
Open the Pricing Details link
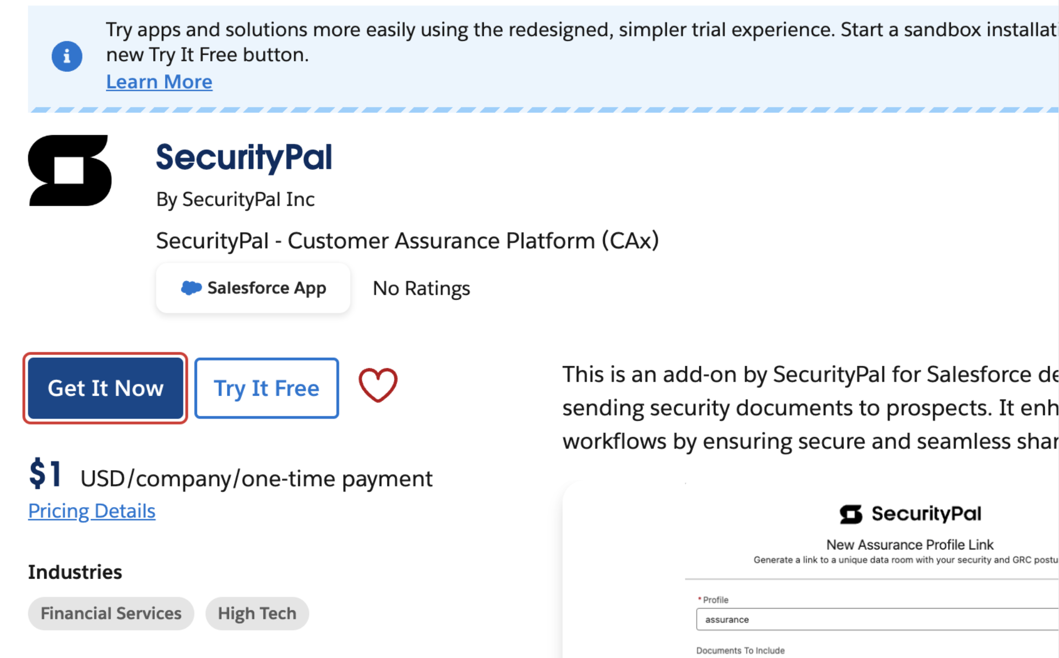pos(92,511)
